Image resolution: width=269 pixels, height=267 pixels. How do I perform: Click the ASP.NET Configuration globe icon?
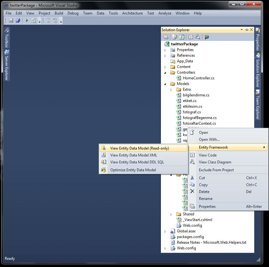tap(206, 37)
